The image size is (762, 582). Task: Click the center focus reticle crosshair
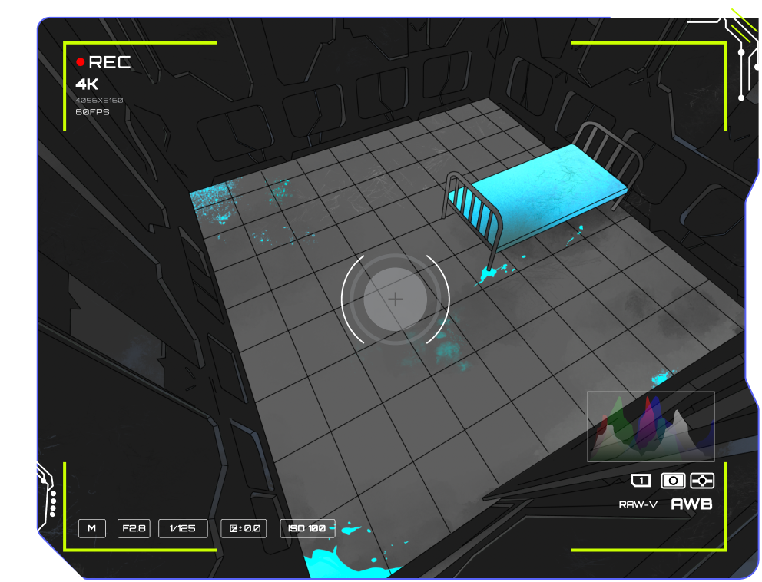[395, 299]
